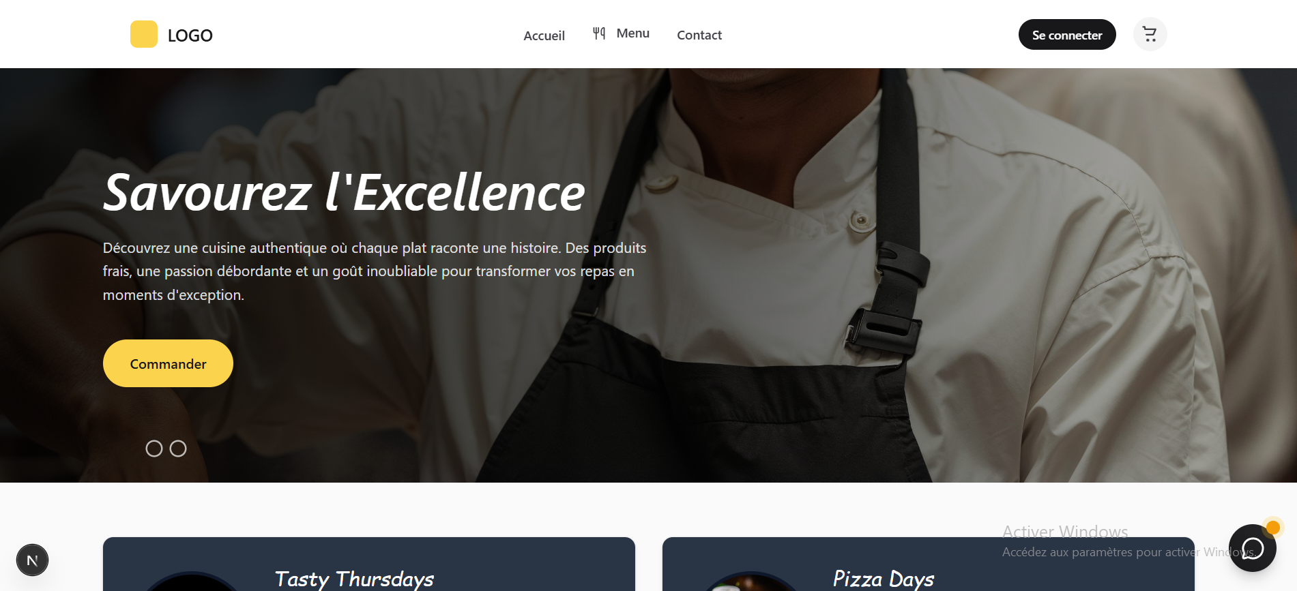Screen dimensions: 1297x591
Task: Click the Savourez l'Excellence heading
Action: 344,192
